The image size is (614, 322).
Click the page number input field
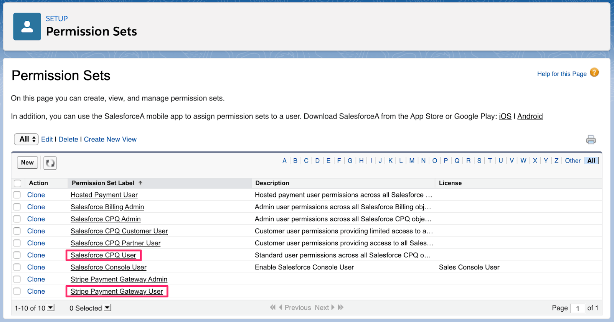(x=578, y=308)
